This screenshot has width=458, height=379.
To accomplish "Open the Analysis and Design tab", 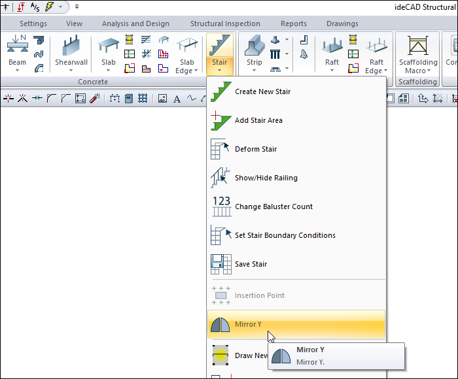I will pyautogui.click(x=135, y=24).
